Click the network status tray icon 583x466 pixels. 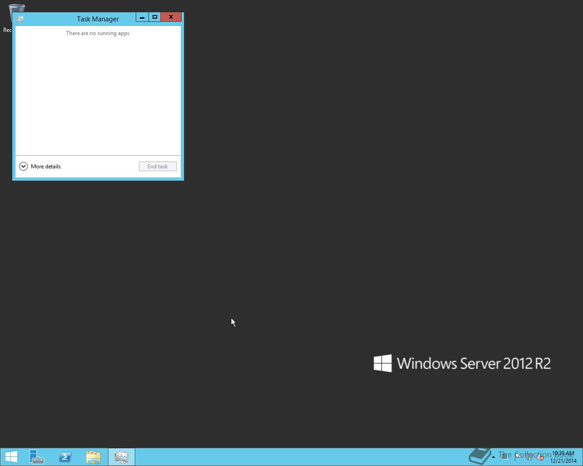pyautogui.click(x=529, y=456)
